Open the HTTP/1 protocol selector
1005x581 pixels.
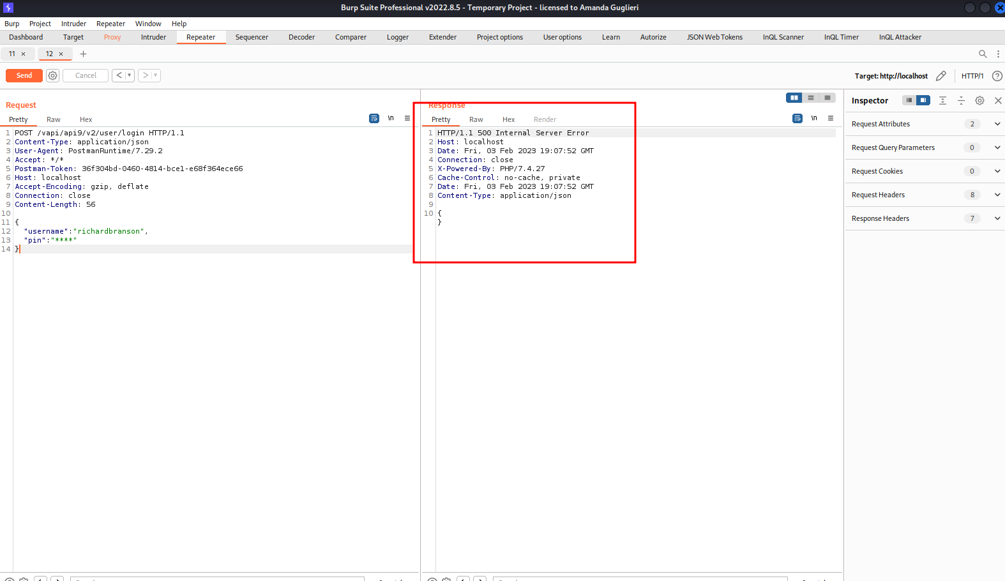tap(972, 76)
